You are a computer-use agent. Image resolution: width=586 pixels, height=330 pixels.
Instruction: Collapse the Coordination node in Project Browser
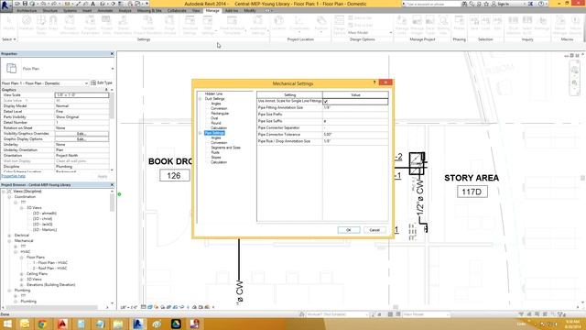(x=9, y=197)
